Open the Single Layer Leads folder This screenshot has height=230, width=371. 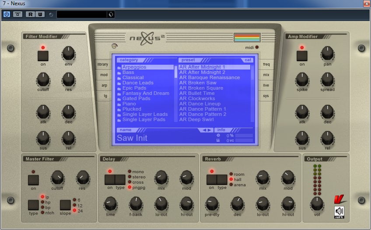tap(146, 114)
